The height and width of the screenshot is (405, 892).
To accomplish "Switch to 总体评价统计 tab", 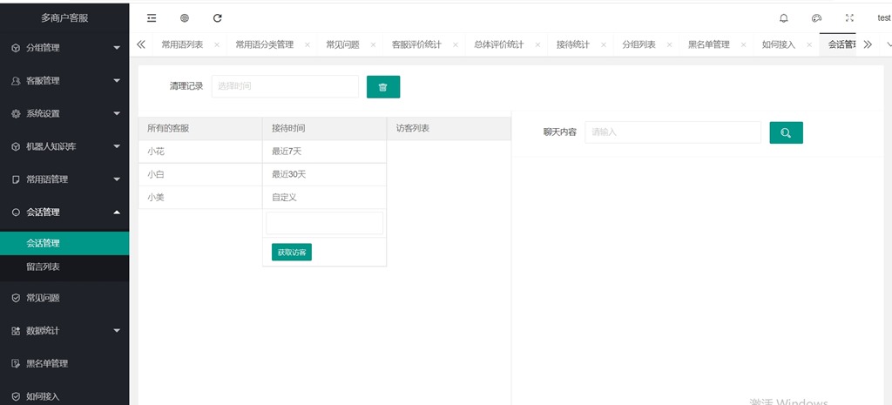I will (499, 45).
